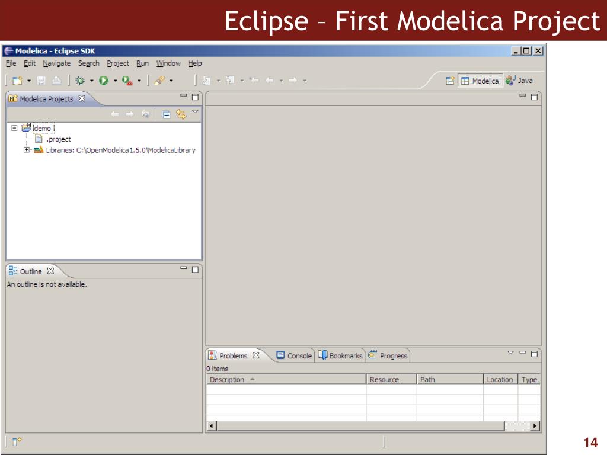The width and height of the screenshot is (607, 455).
Task: Select the .project file
Action: click(59, 139)
